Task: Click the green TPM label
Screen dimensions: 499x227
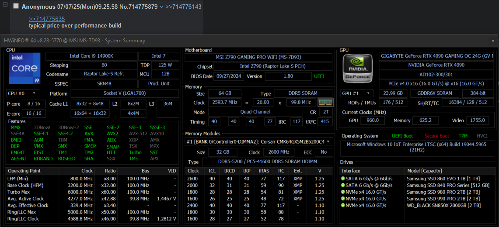Action: click(x=463, y=136)
